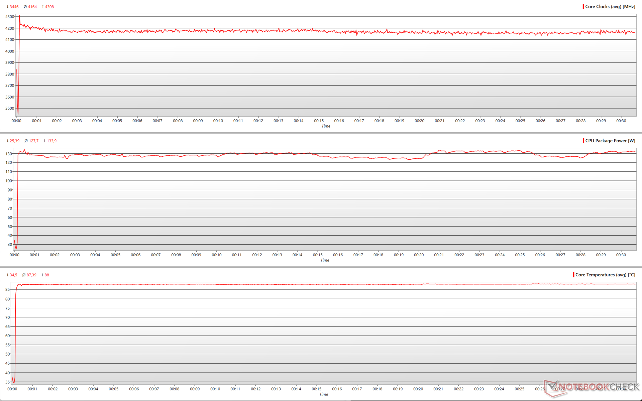The height and width of the screenshot is (401, 642).
Task: Click the CPU Package Power legend swatch
Action: [x=583, y=141]
